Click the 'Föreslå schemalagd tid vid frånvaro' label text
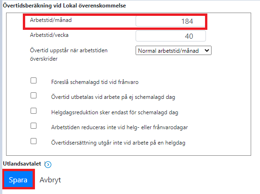Viewport: 260px width, 194px height. pyautogui.click(x=95, y=82)
